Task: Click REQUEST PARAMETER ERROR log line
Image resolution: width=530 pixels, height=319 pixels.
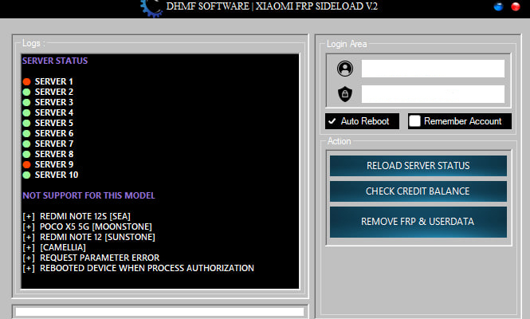Action: [91, 258]
